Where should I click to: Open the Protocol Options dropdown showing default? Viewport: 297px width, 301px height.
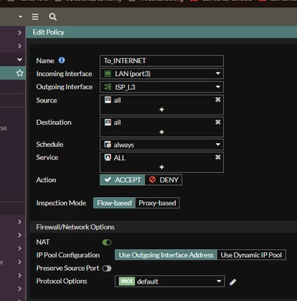[x=170, y=281]
